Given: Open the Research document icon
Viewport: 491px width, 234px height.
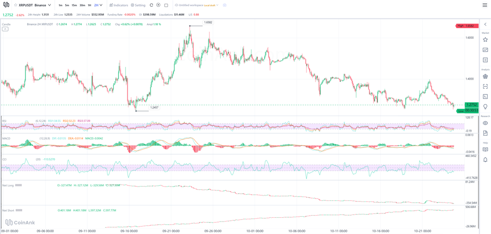Looking at the screenshot, I should (x=485, y=133).
